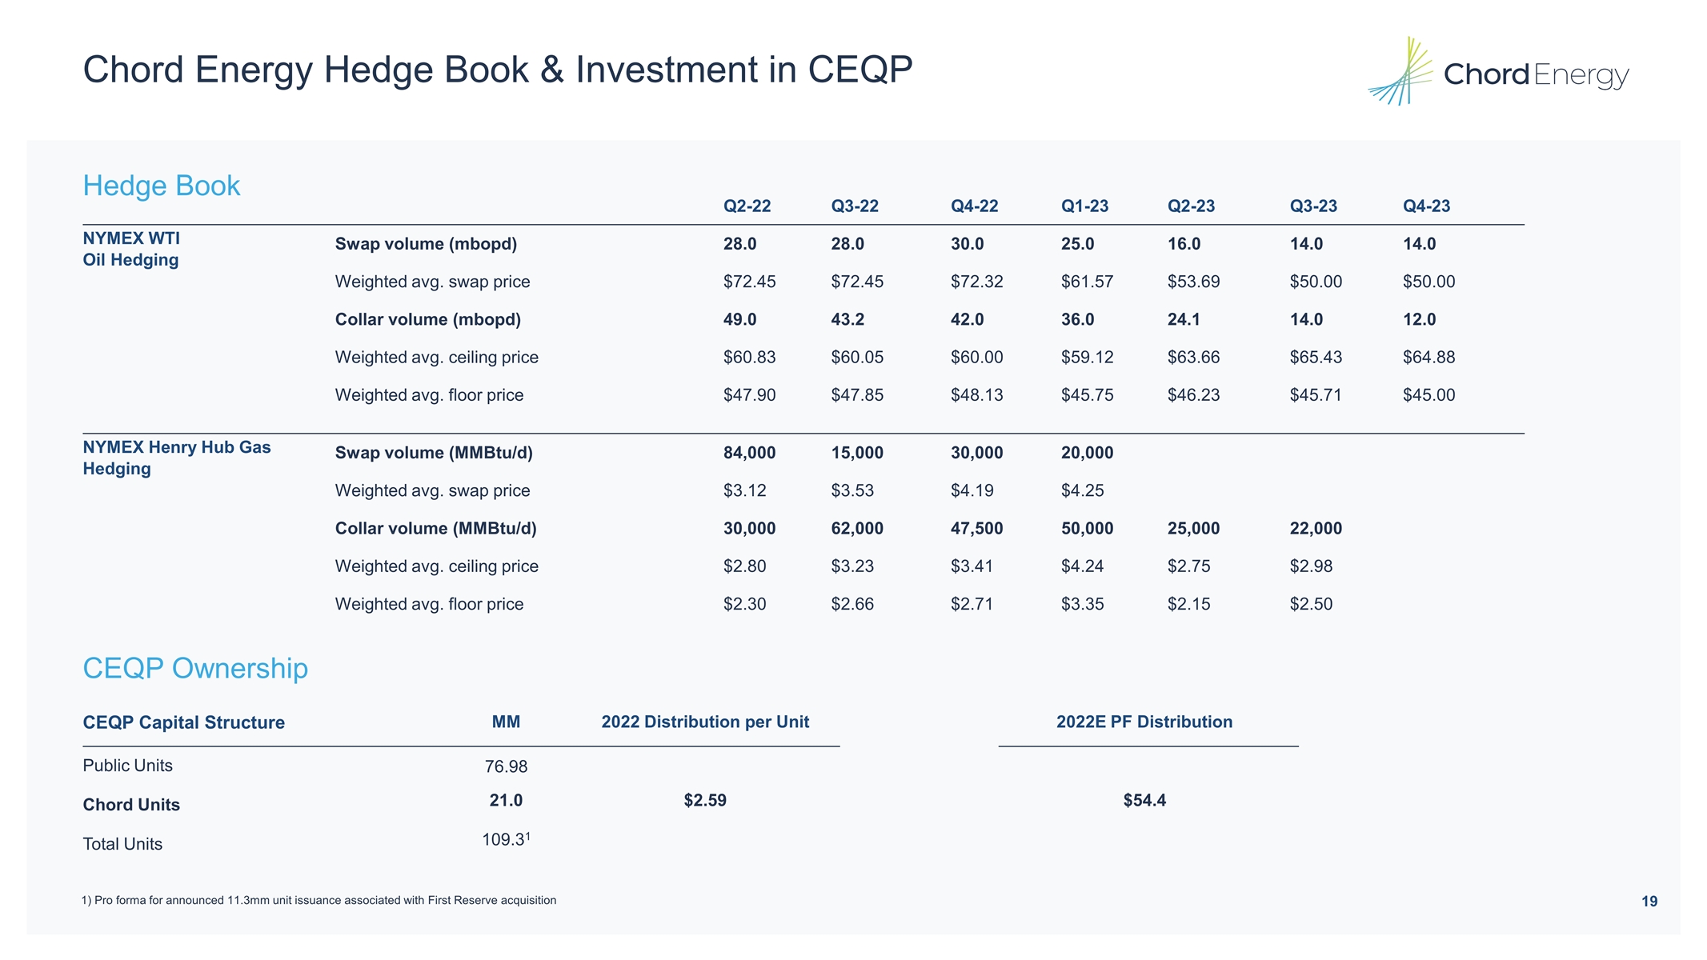Click the 2022E PF Distribution header

(x=1144, y=722)
